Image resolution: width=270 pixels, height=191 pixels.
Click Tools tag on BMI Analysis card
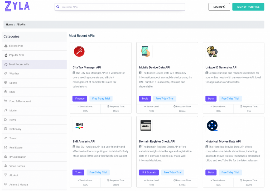pos(78,172)
